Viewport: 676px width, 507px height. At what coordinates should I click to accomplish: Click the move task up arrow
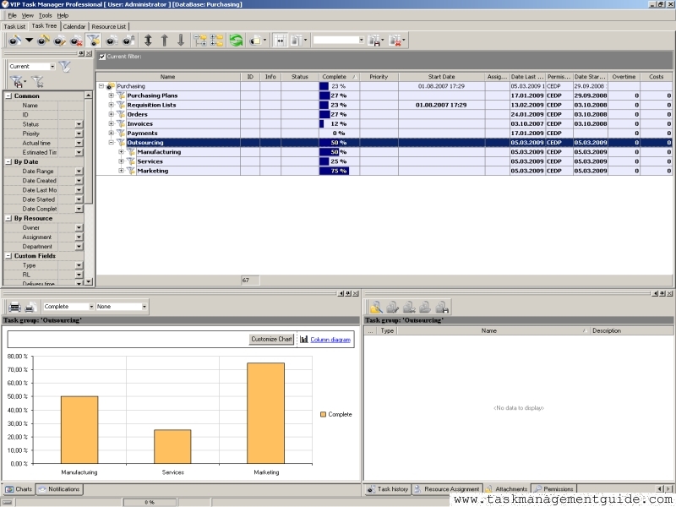[165, 40]
